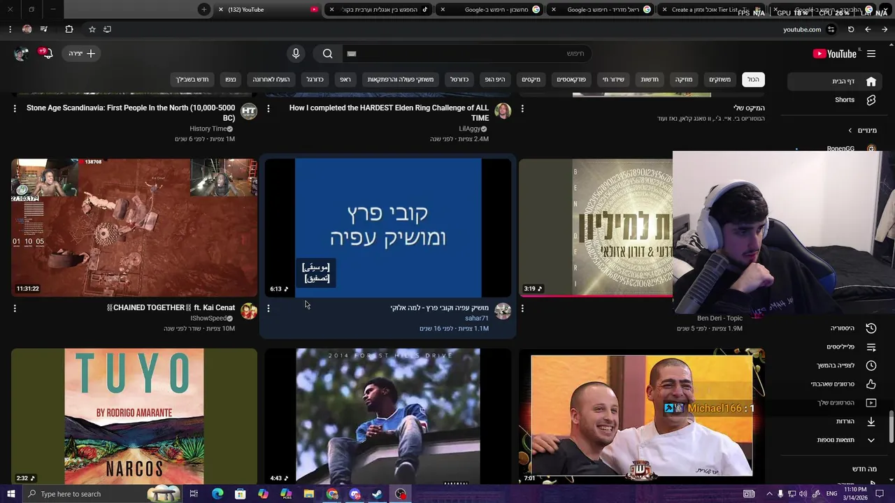Open the YouTube hamburger guide menu
The height and width of the screenshot is (503, 895).
coord(871,54)
